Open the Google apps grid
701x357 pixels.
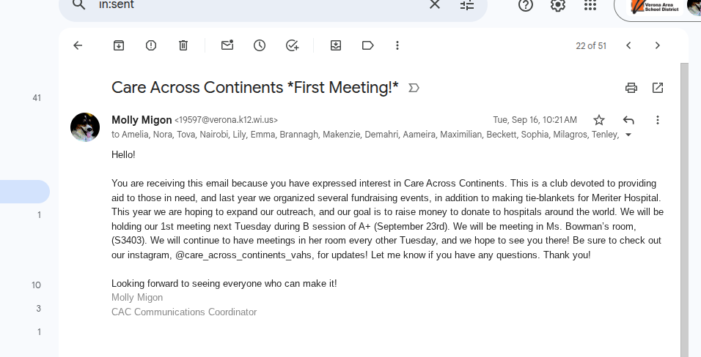(590, 5)
